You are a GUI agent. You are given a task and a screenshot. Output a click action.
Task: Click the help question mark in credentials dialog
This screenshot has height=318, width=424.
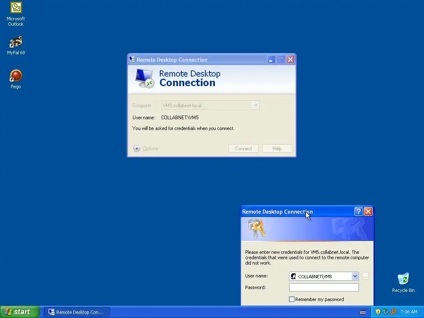click(359, 212)
